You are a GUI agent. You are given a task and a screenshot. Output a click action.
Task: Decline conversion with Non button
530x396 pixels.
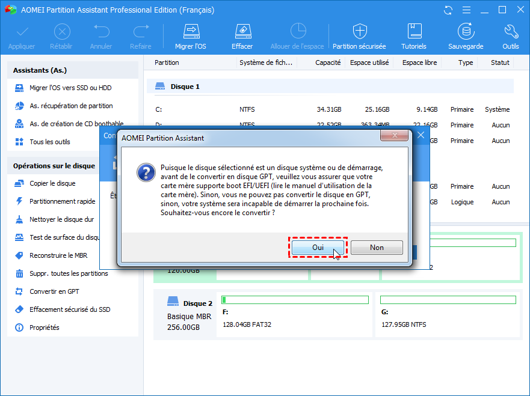[x=377, y=248]
